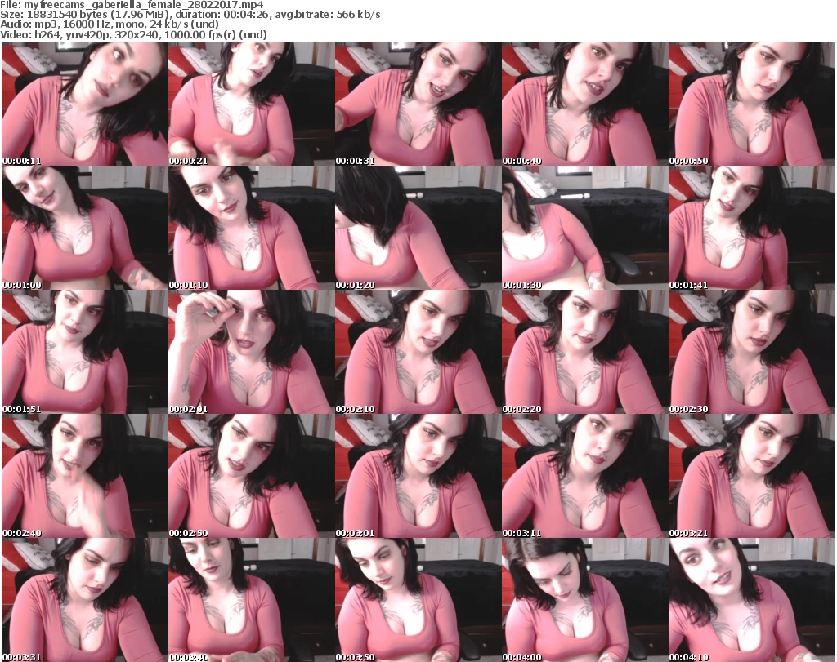The image size is (837, 662).
Task: Choose the thumbnail at 00:01:41
Action: click(x=751, y=228)
